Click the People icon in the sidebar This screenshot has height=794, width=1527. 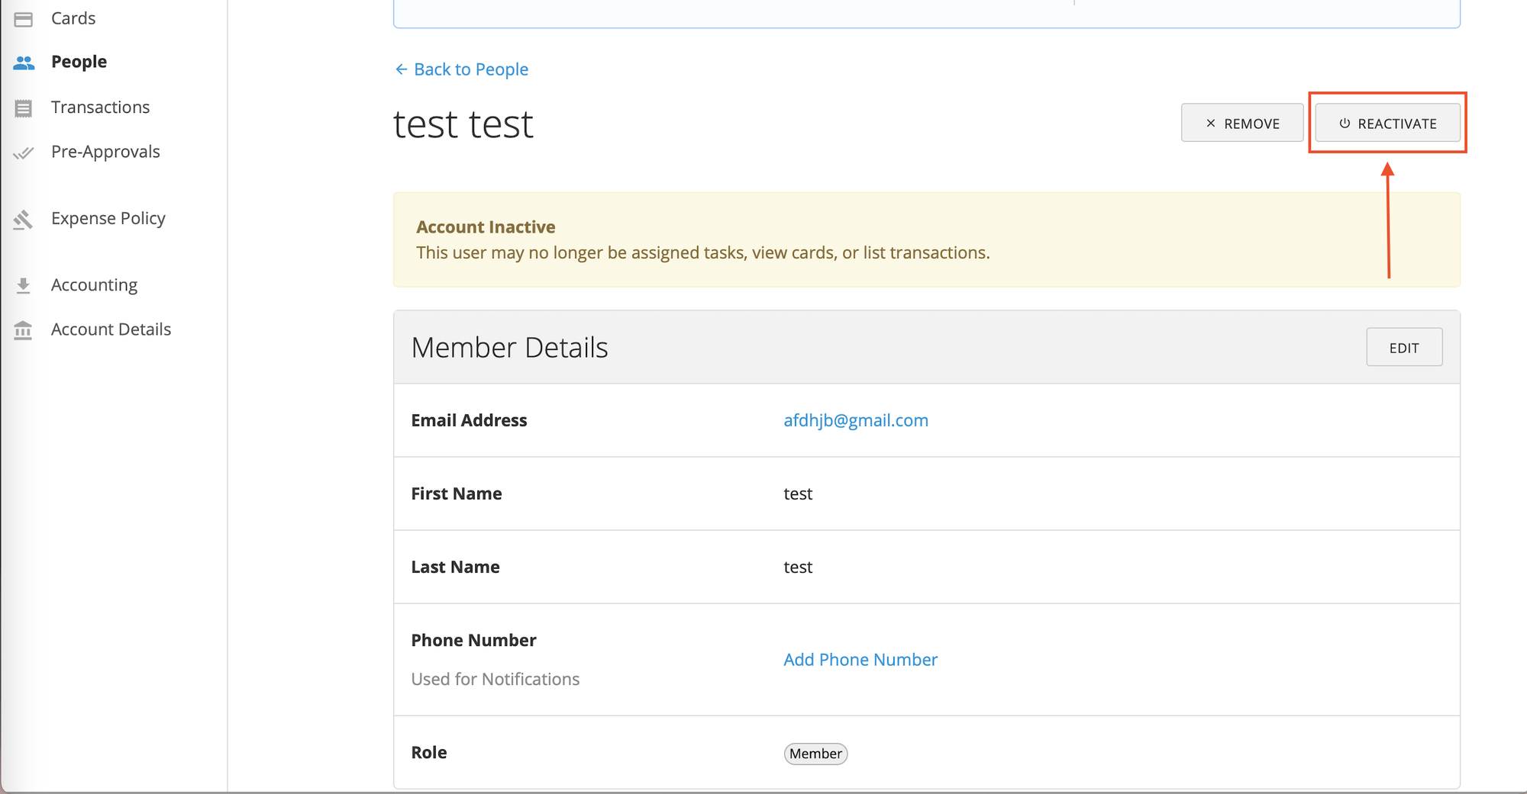[x=23, y=62]
